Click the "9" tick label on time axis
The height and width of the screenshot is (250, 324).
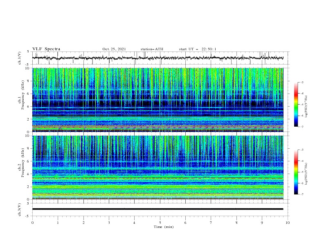coord(262,223)
